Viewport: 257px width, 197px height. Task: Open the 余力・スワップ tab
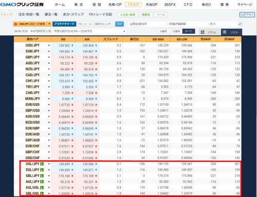coord(73,14)
